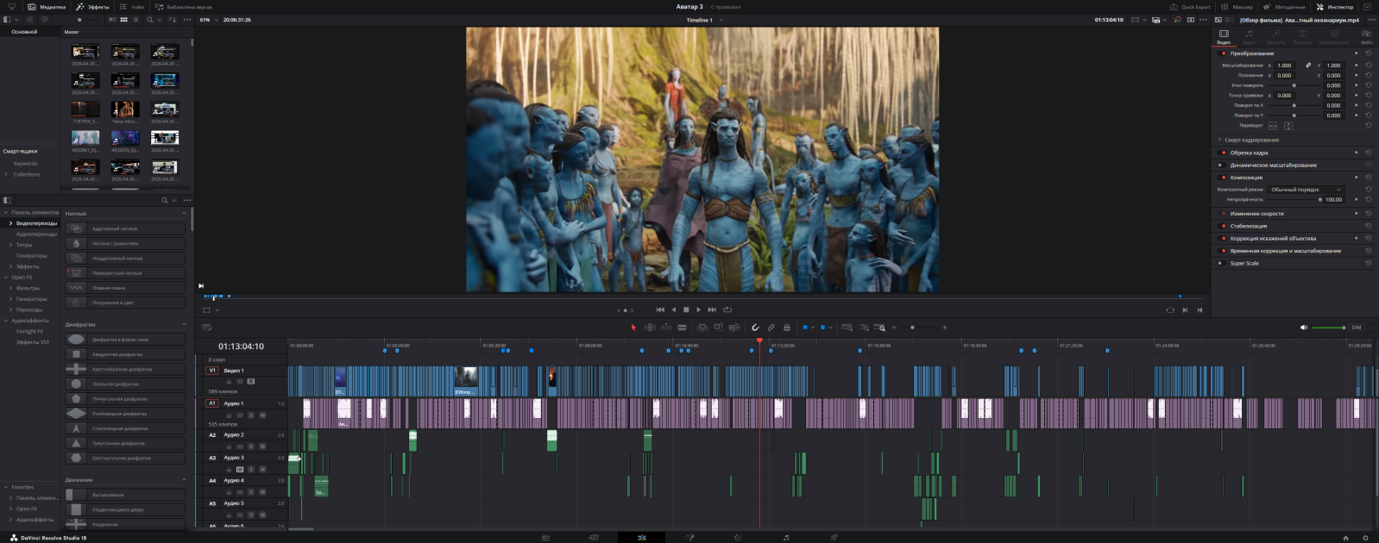The height and width of the screenshot is (543, 1379).
Task: Expand the Титры tree item
Action: click(x=11, y=245)
